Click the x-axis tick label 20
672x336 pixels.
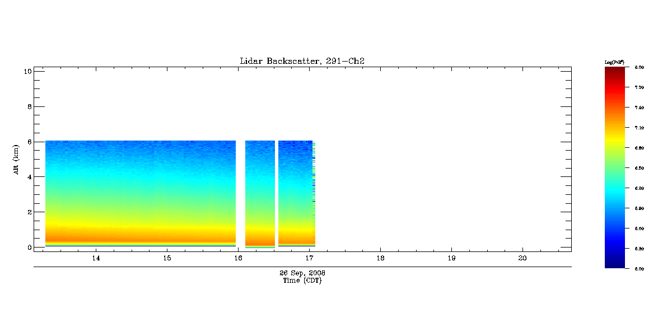point(522,258)
